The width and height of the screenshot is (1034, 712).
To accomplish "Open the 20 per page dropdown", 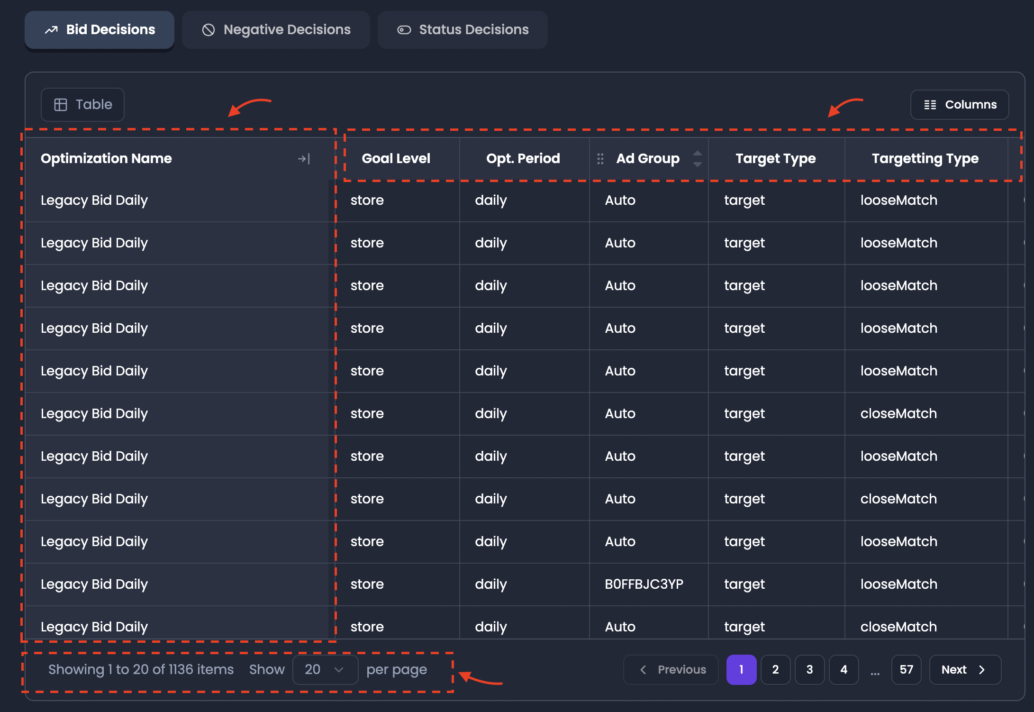I will click(x=325, y=670).
